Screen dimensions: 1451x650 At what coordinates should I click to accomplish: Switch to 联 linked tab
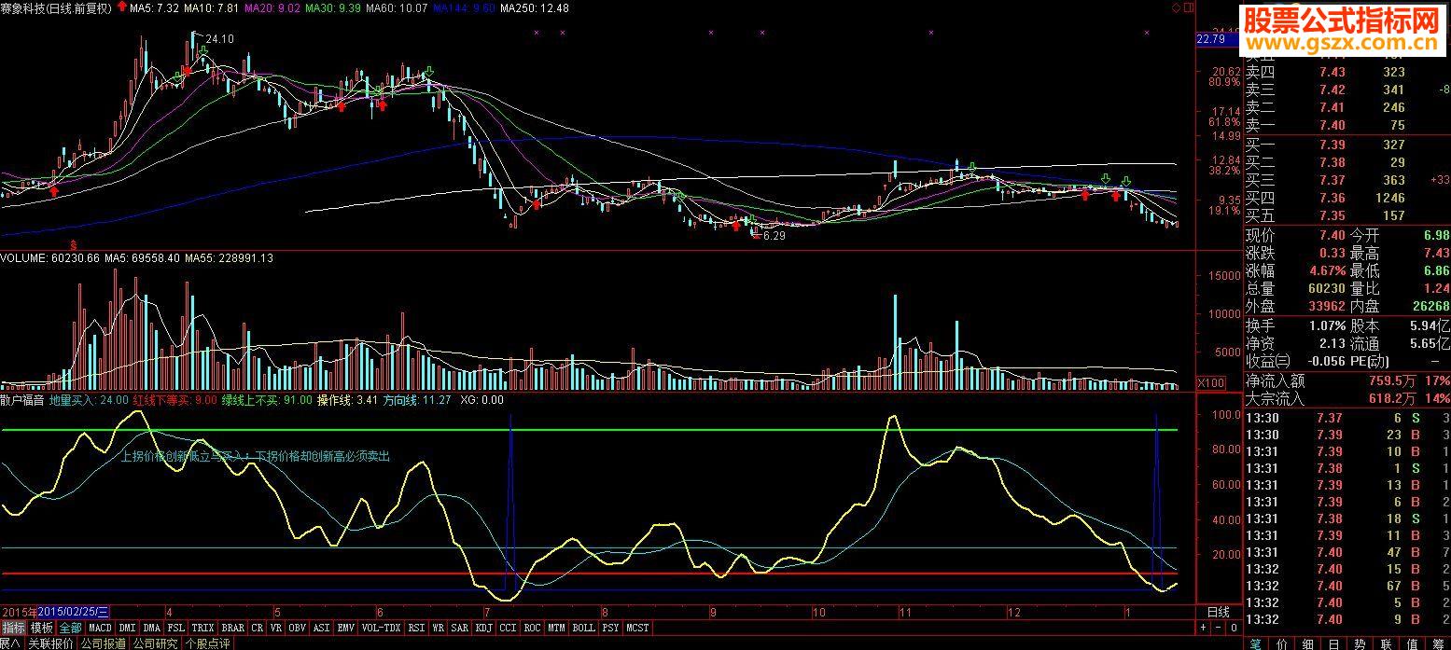(x=1386, y=643)
